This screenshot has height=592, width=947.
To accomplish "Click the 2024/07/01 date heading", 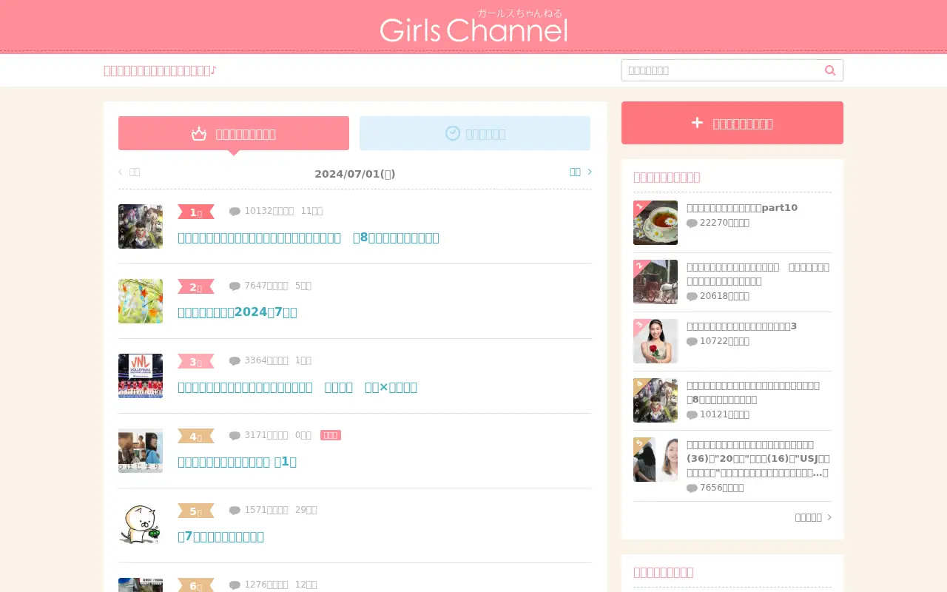I will pyautogui.click(x=355, y=174).
